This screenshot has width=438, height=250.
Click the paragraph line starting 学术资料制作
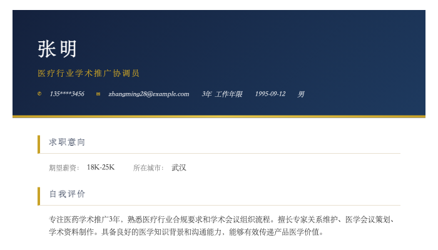coord(186,232)
